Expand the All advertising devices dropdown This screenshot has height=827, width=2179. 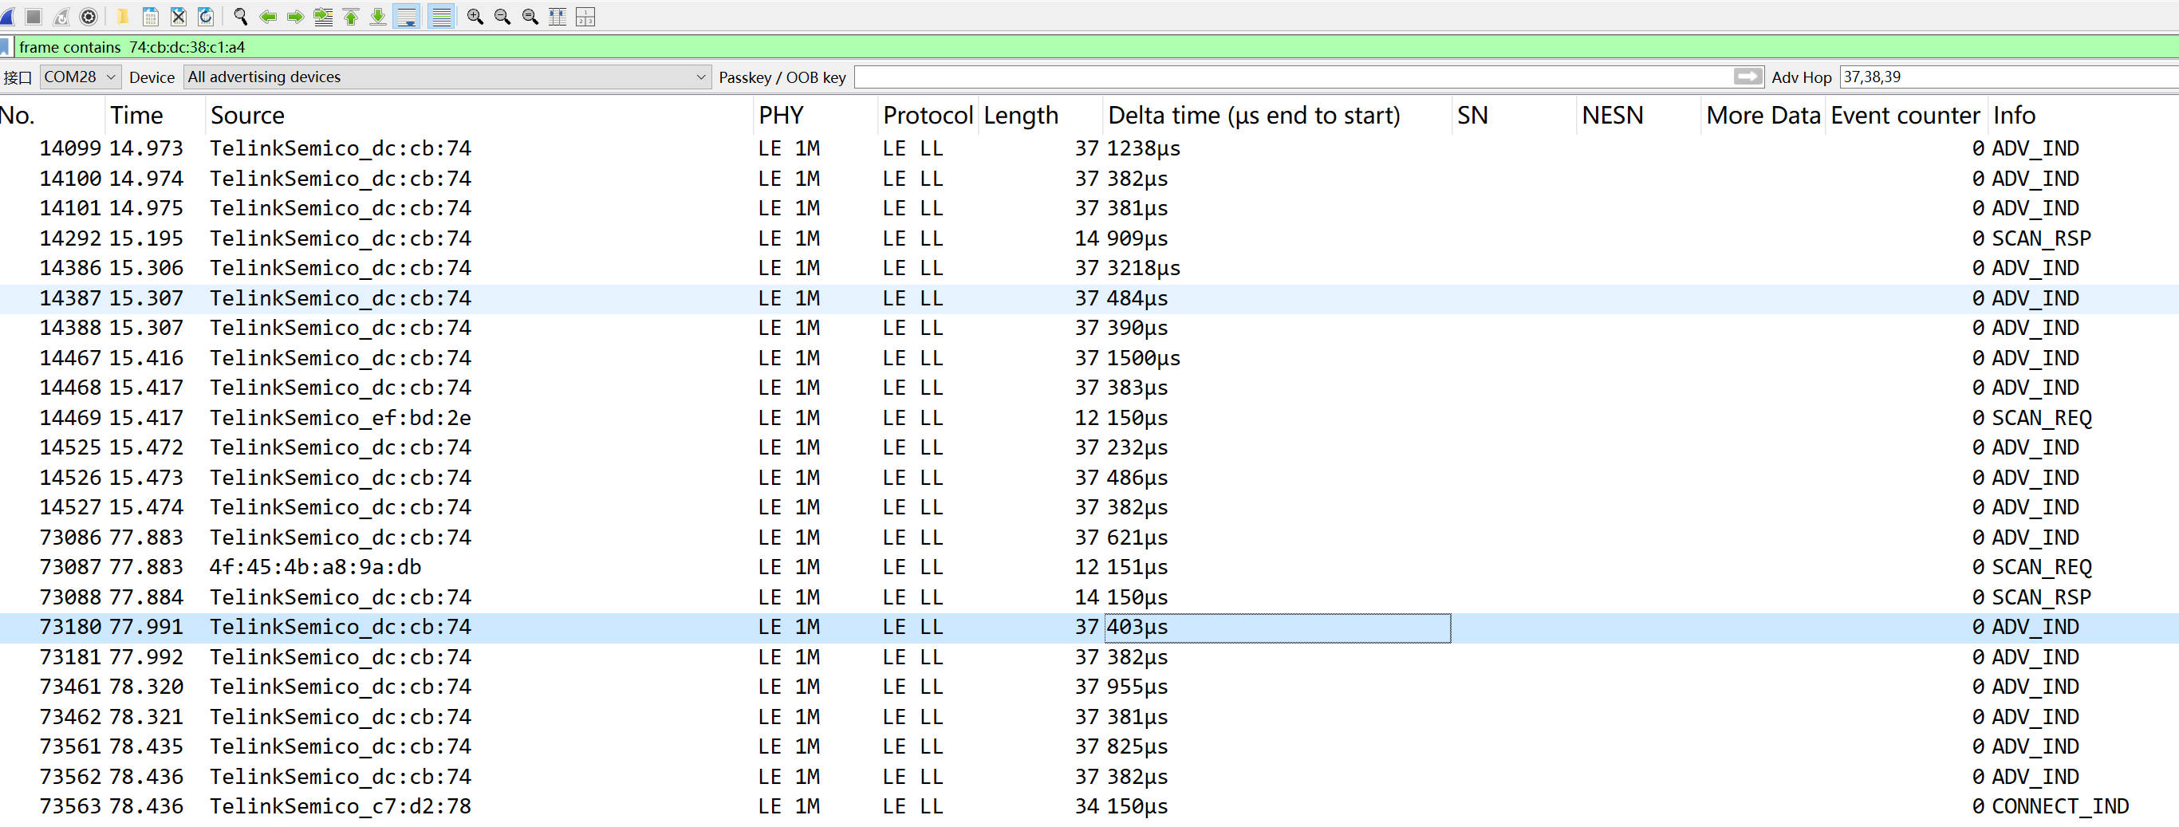[447, 77]
